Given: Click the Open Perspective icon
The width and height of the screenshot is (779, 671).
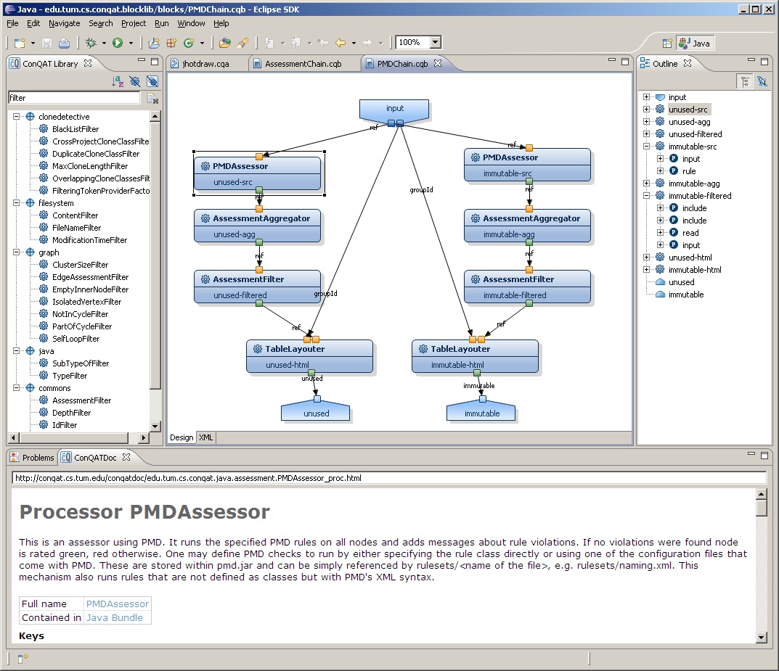Looking at the screenshot, I should pyautogui.click(x=667, y=44).
